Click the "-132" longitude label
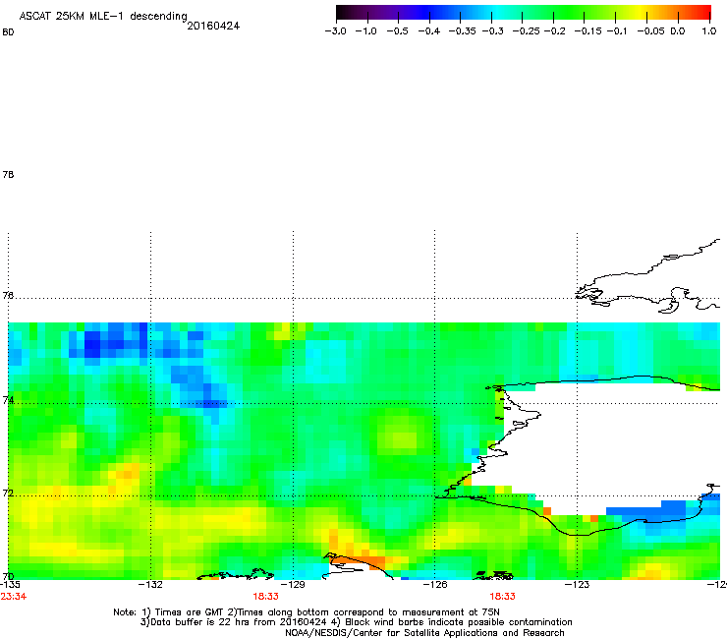 150,584
